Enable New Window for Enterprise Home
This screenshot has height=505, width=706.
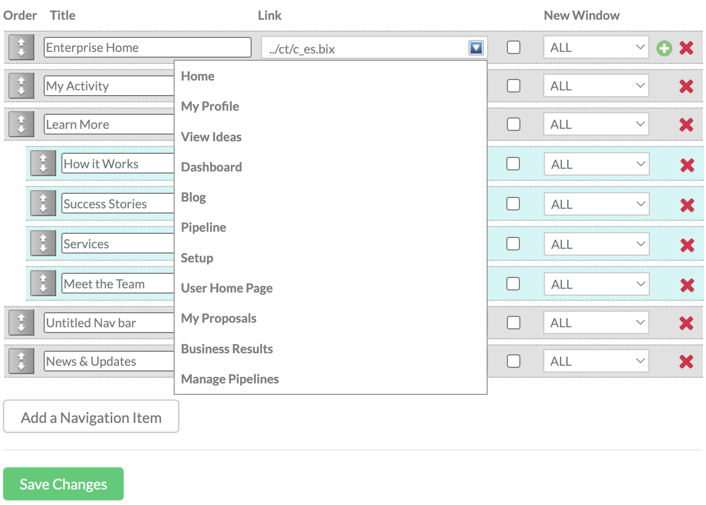point(514,47)
